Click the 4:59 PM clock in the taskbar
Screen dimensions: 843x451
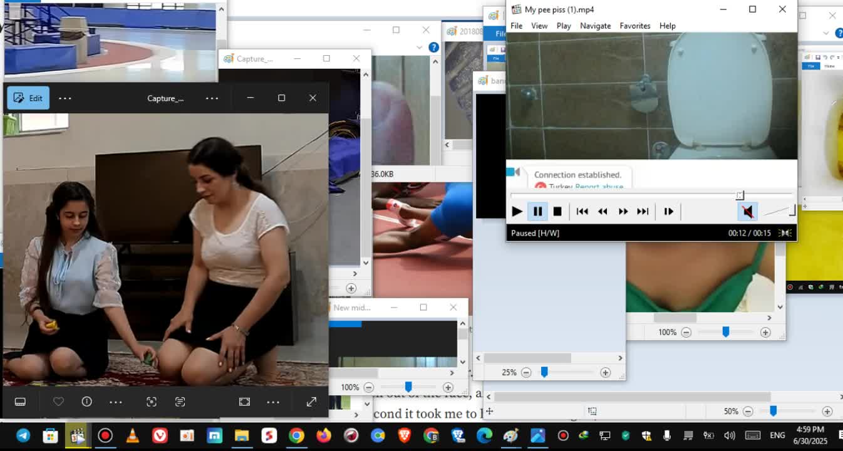(x=809, y=430)
